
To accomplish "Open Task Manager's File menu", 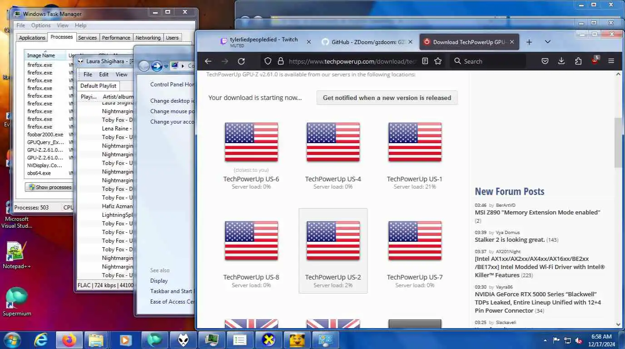I will point(21,25).
